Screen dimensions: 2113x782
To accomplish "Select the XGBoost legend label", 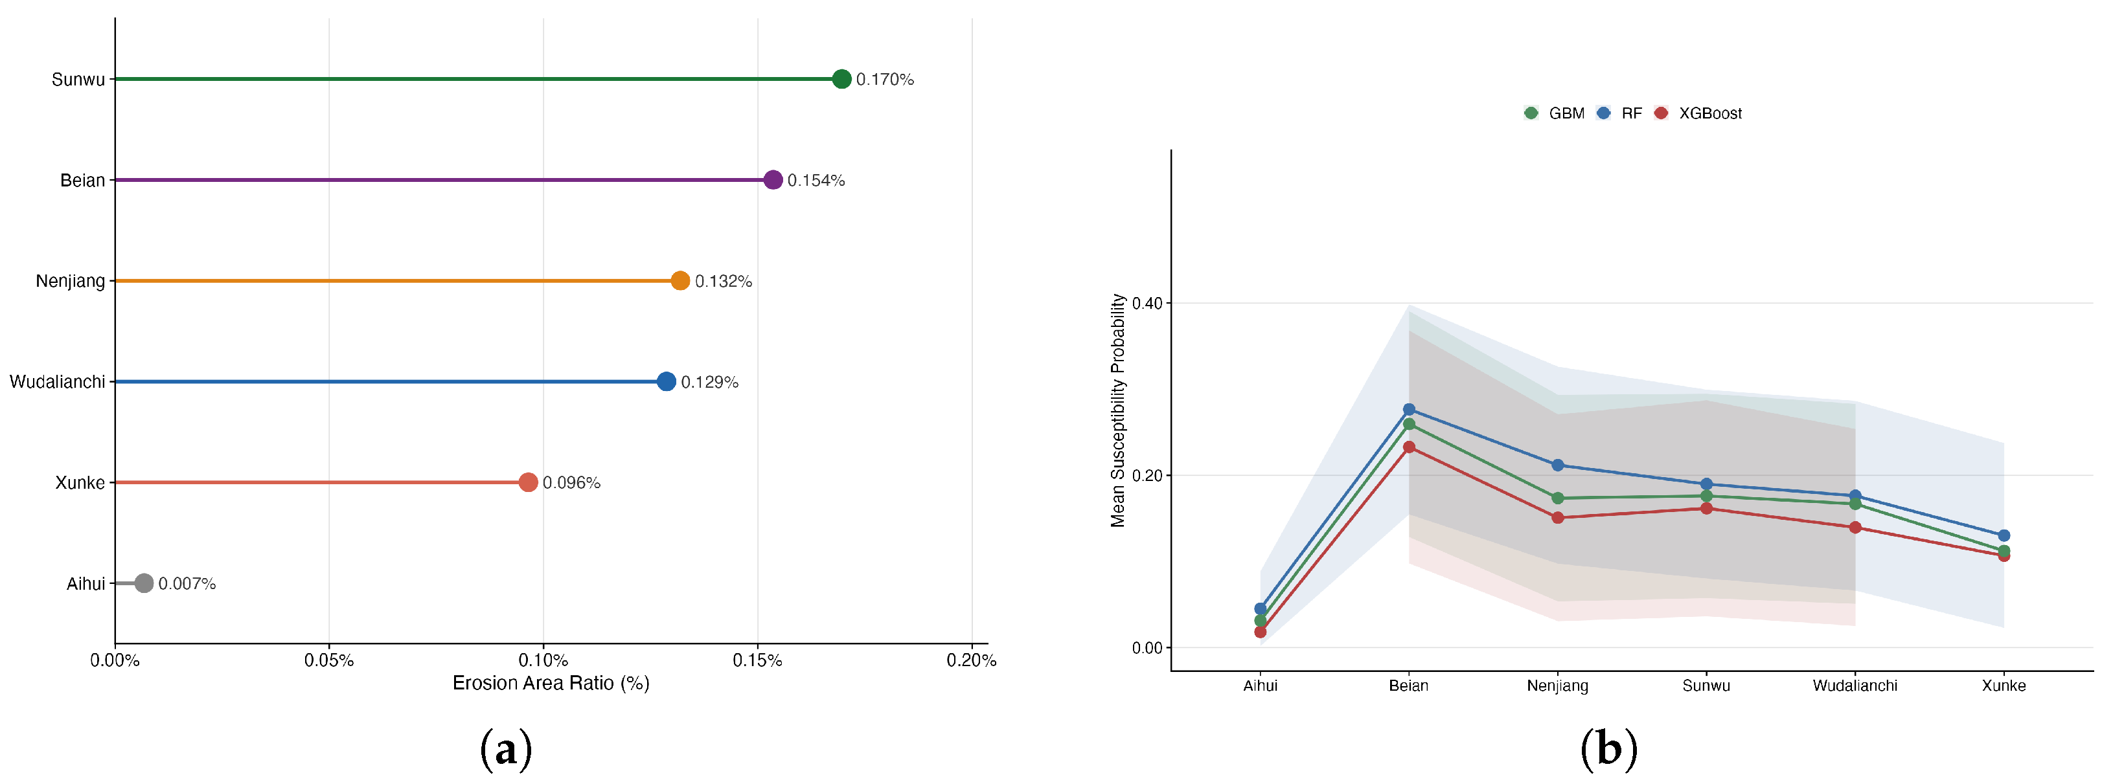I will 1710,113.
